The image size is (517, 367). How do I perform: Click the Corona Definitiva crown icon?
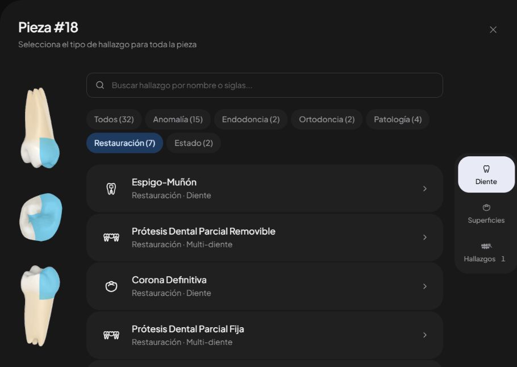(x=111, y=286)
